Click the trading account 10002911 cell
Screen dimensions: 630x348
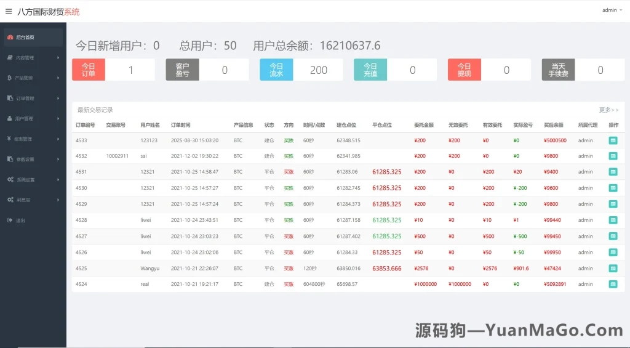coord(118,156)
